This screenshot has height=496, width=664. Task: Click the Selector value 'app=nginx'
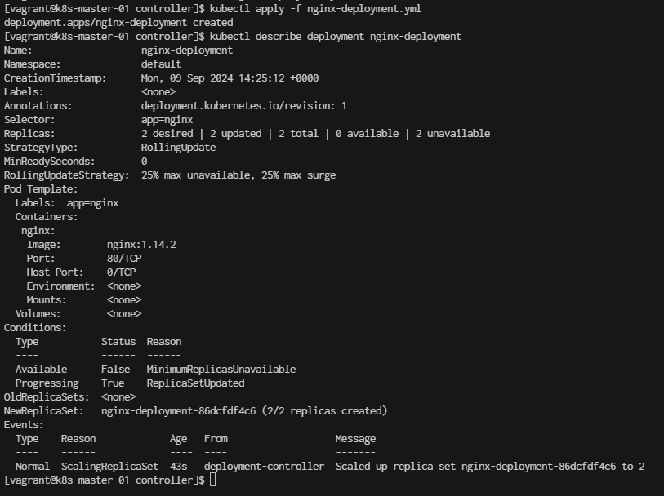(167, 120)
